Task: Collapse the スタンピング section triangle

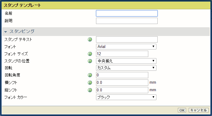Action: click(5, 32)
